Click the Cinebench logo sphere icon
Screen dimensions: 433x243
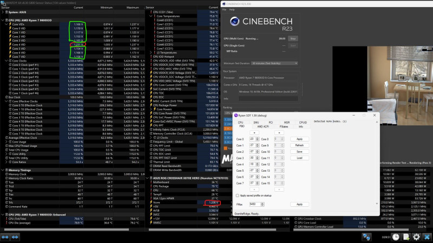234,21
